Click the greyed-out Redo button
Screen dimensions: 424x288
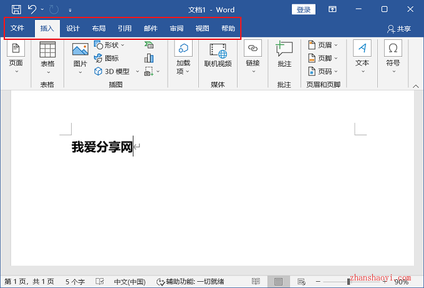[x=54, y=10]
